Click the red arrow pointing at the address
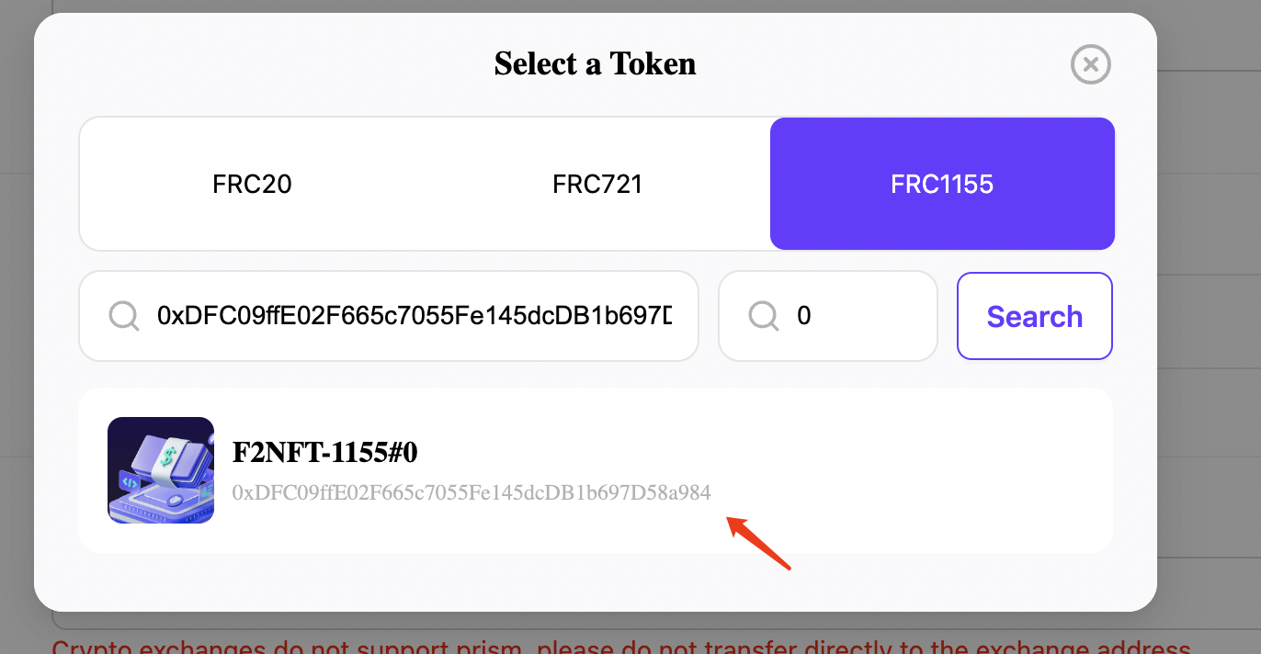 click(x=760, y=544)
